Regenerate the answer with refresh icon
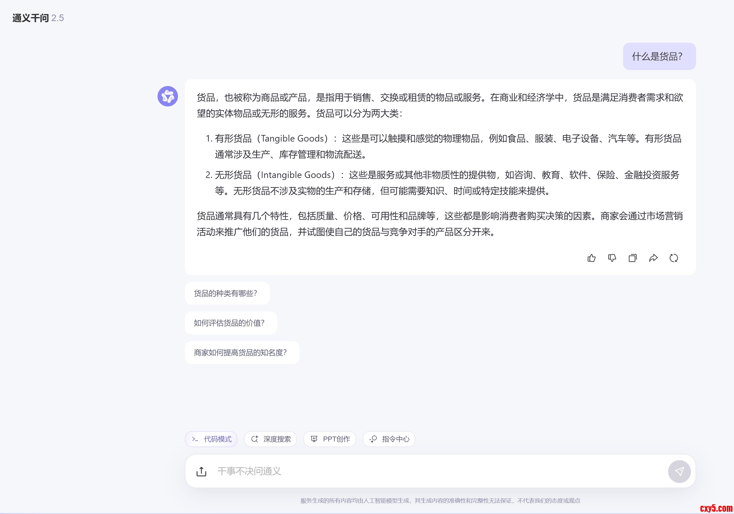This screenshot has height=514, width=734. (674, 258)
